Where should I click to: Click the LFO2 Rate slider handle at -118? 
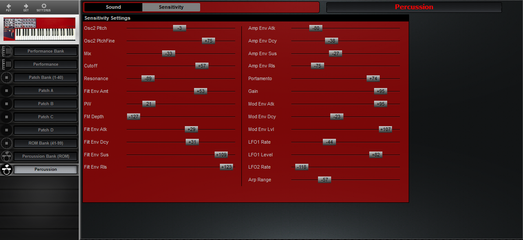pos(301,167)
